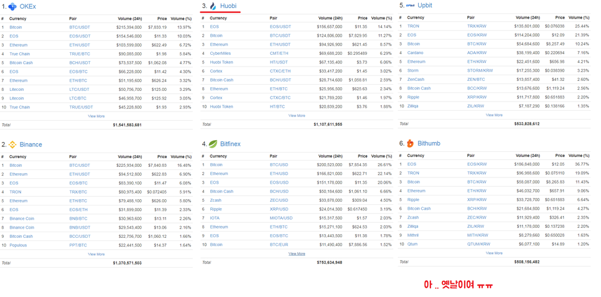
Task: Click View More under the Huobi table
Action: click(297, 116)
